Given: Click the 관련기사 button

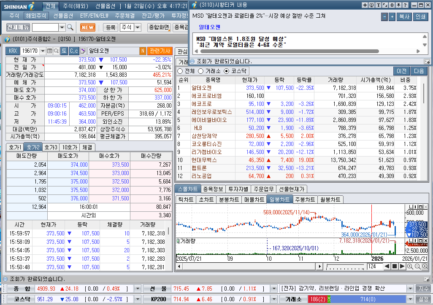Looking at the screenshot, I should [160, 51].
